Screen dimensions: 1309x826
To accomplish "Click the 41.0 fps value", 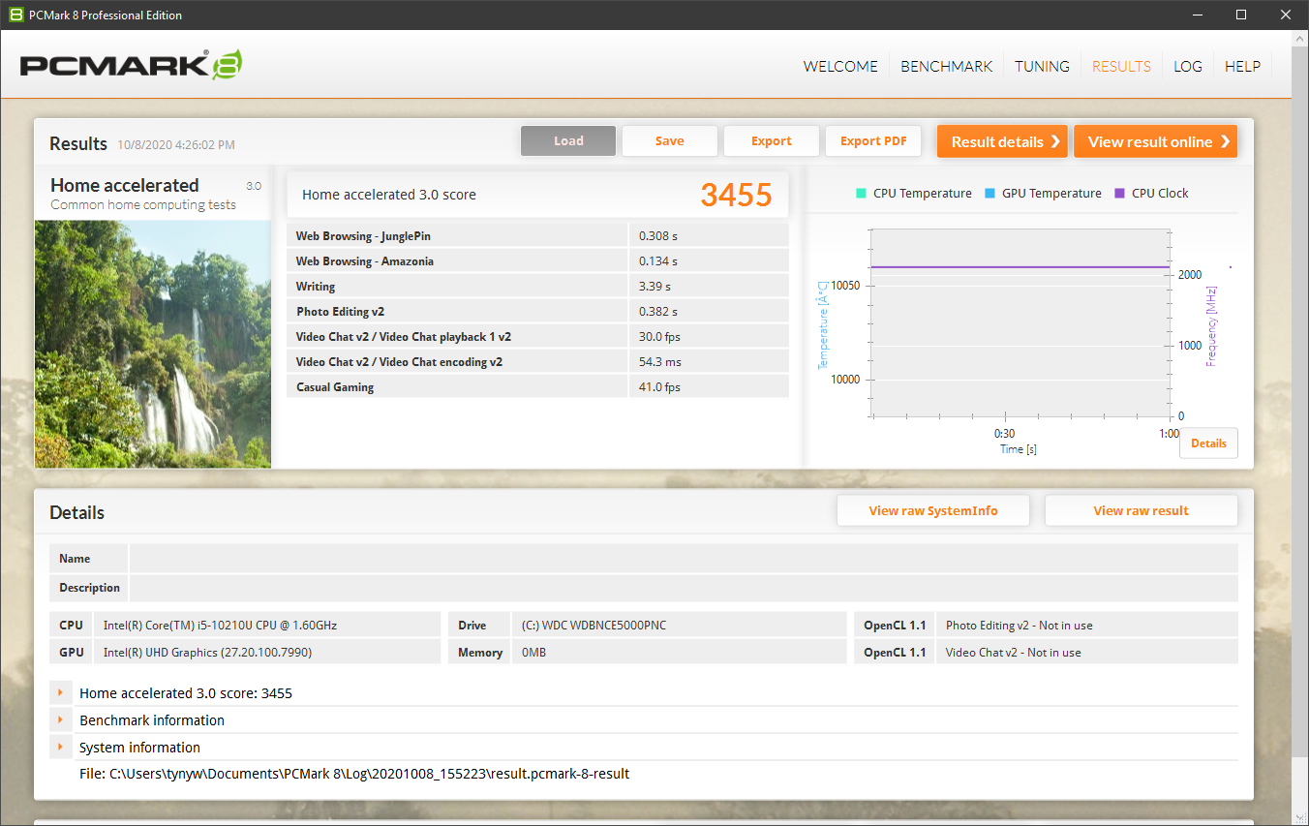I will click(659, 387).
